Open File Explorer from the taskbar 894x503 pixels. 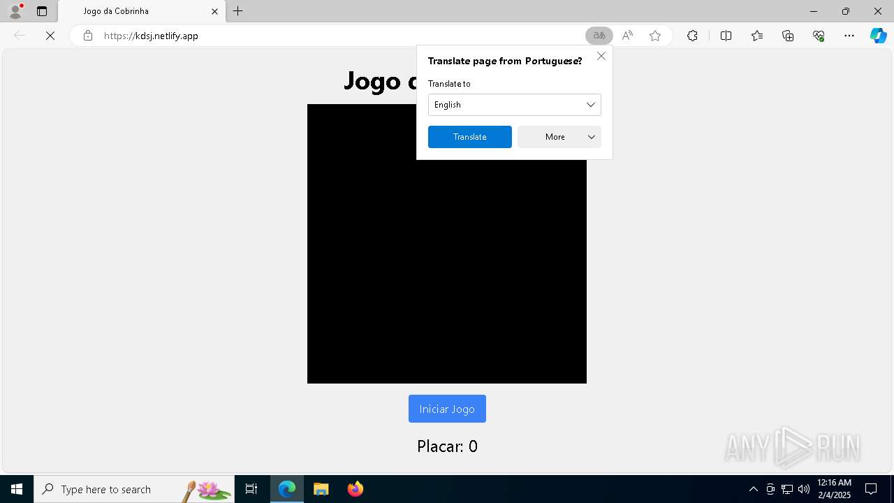point(321,489)
